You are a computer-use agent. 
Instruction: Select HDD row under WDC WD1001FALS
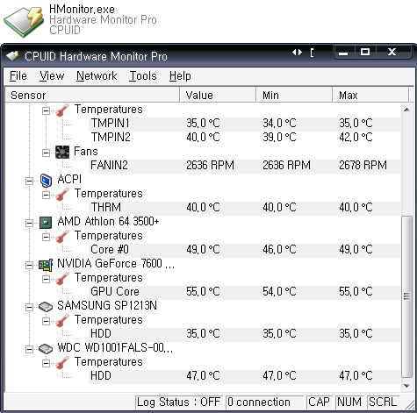(x=244, y=376)
